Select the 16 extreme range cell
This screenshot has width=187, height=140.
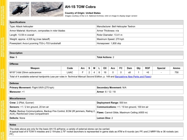point(105,72)
